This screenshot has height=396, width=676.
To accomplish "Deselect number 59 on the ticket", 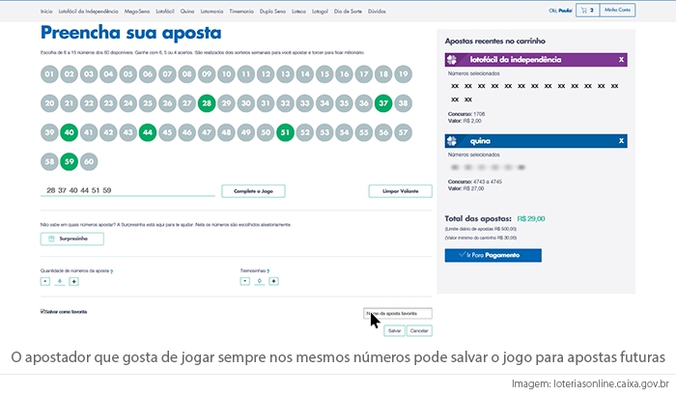I will pos(69,161).
